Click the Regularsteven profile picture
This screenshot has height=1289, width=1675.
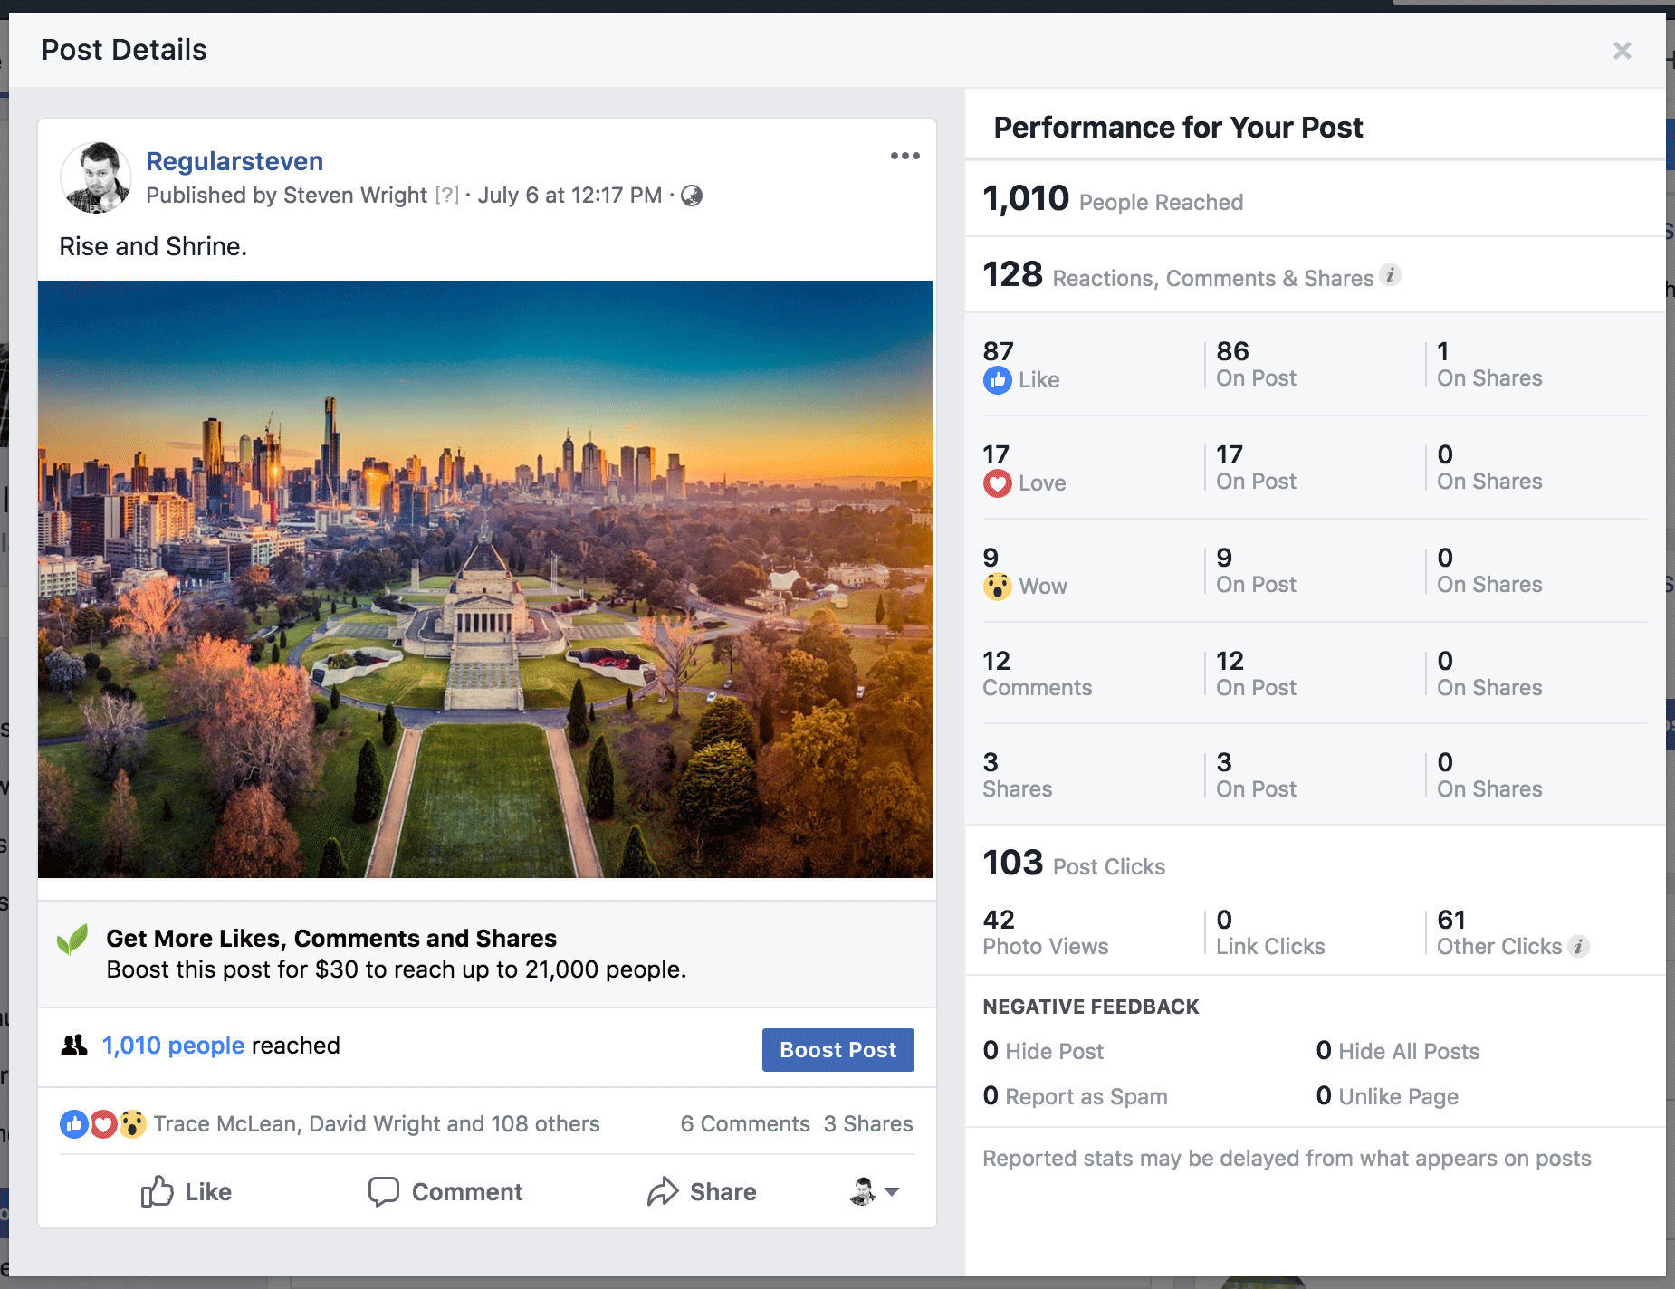[x=96, y=177]
